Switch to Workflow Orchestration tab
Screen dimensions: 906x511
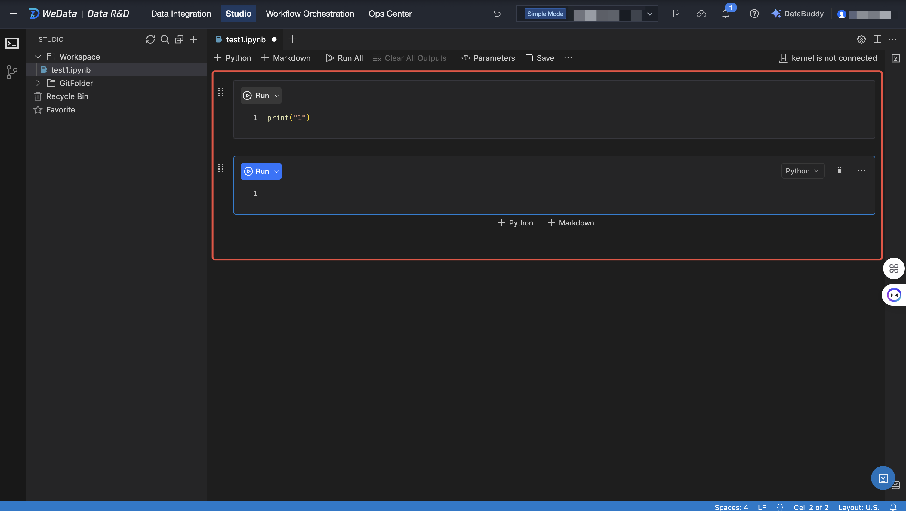pyautogui.click(x=310, y=14)
